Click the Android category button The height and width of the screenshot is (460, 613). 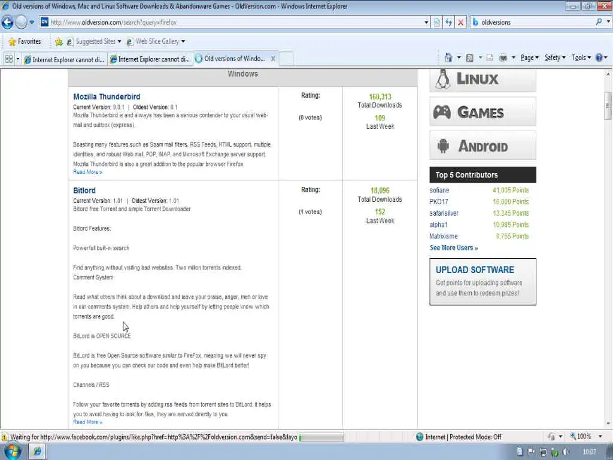click(483, 146)
